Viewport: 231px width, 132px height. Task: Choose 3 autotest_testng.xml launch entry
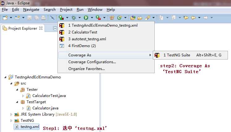point(106,39)
